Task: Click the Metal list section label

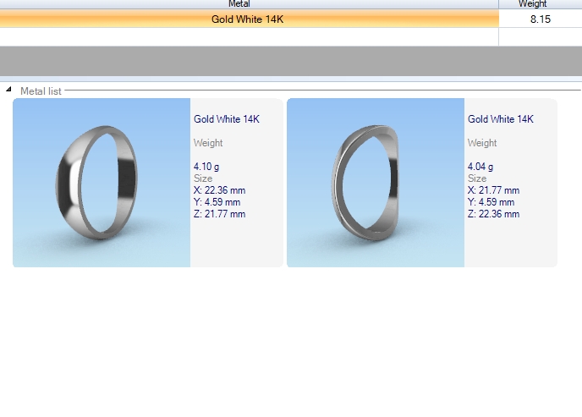Action: pos(41,91)
